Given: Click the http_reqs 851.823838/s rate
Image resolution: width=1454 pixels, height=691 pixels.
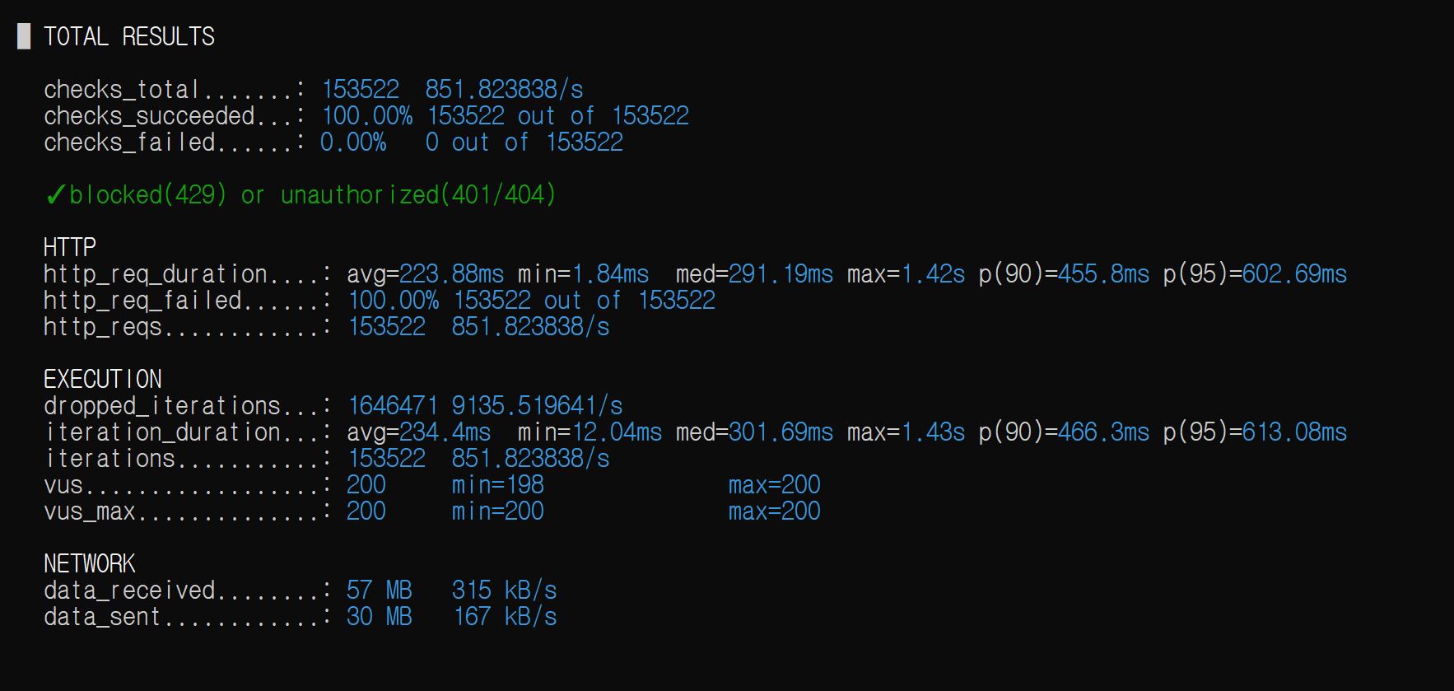Looking at the screenshot, I should click(x=530, y=326).
